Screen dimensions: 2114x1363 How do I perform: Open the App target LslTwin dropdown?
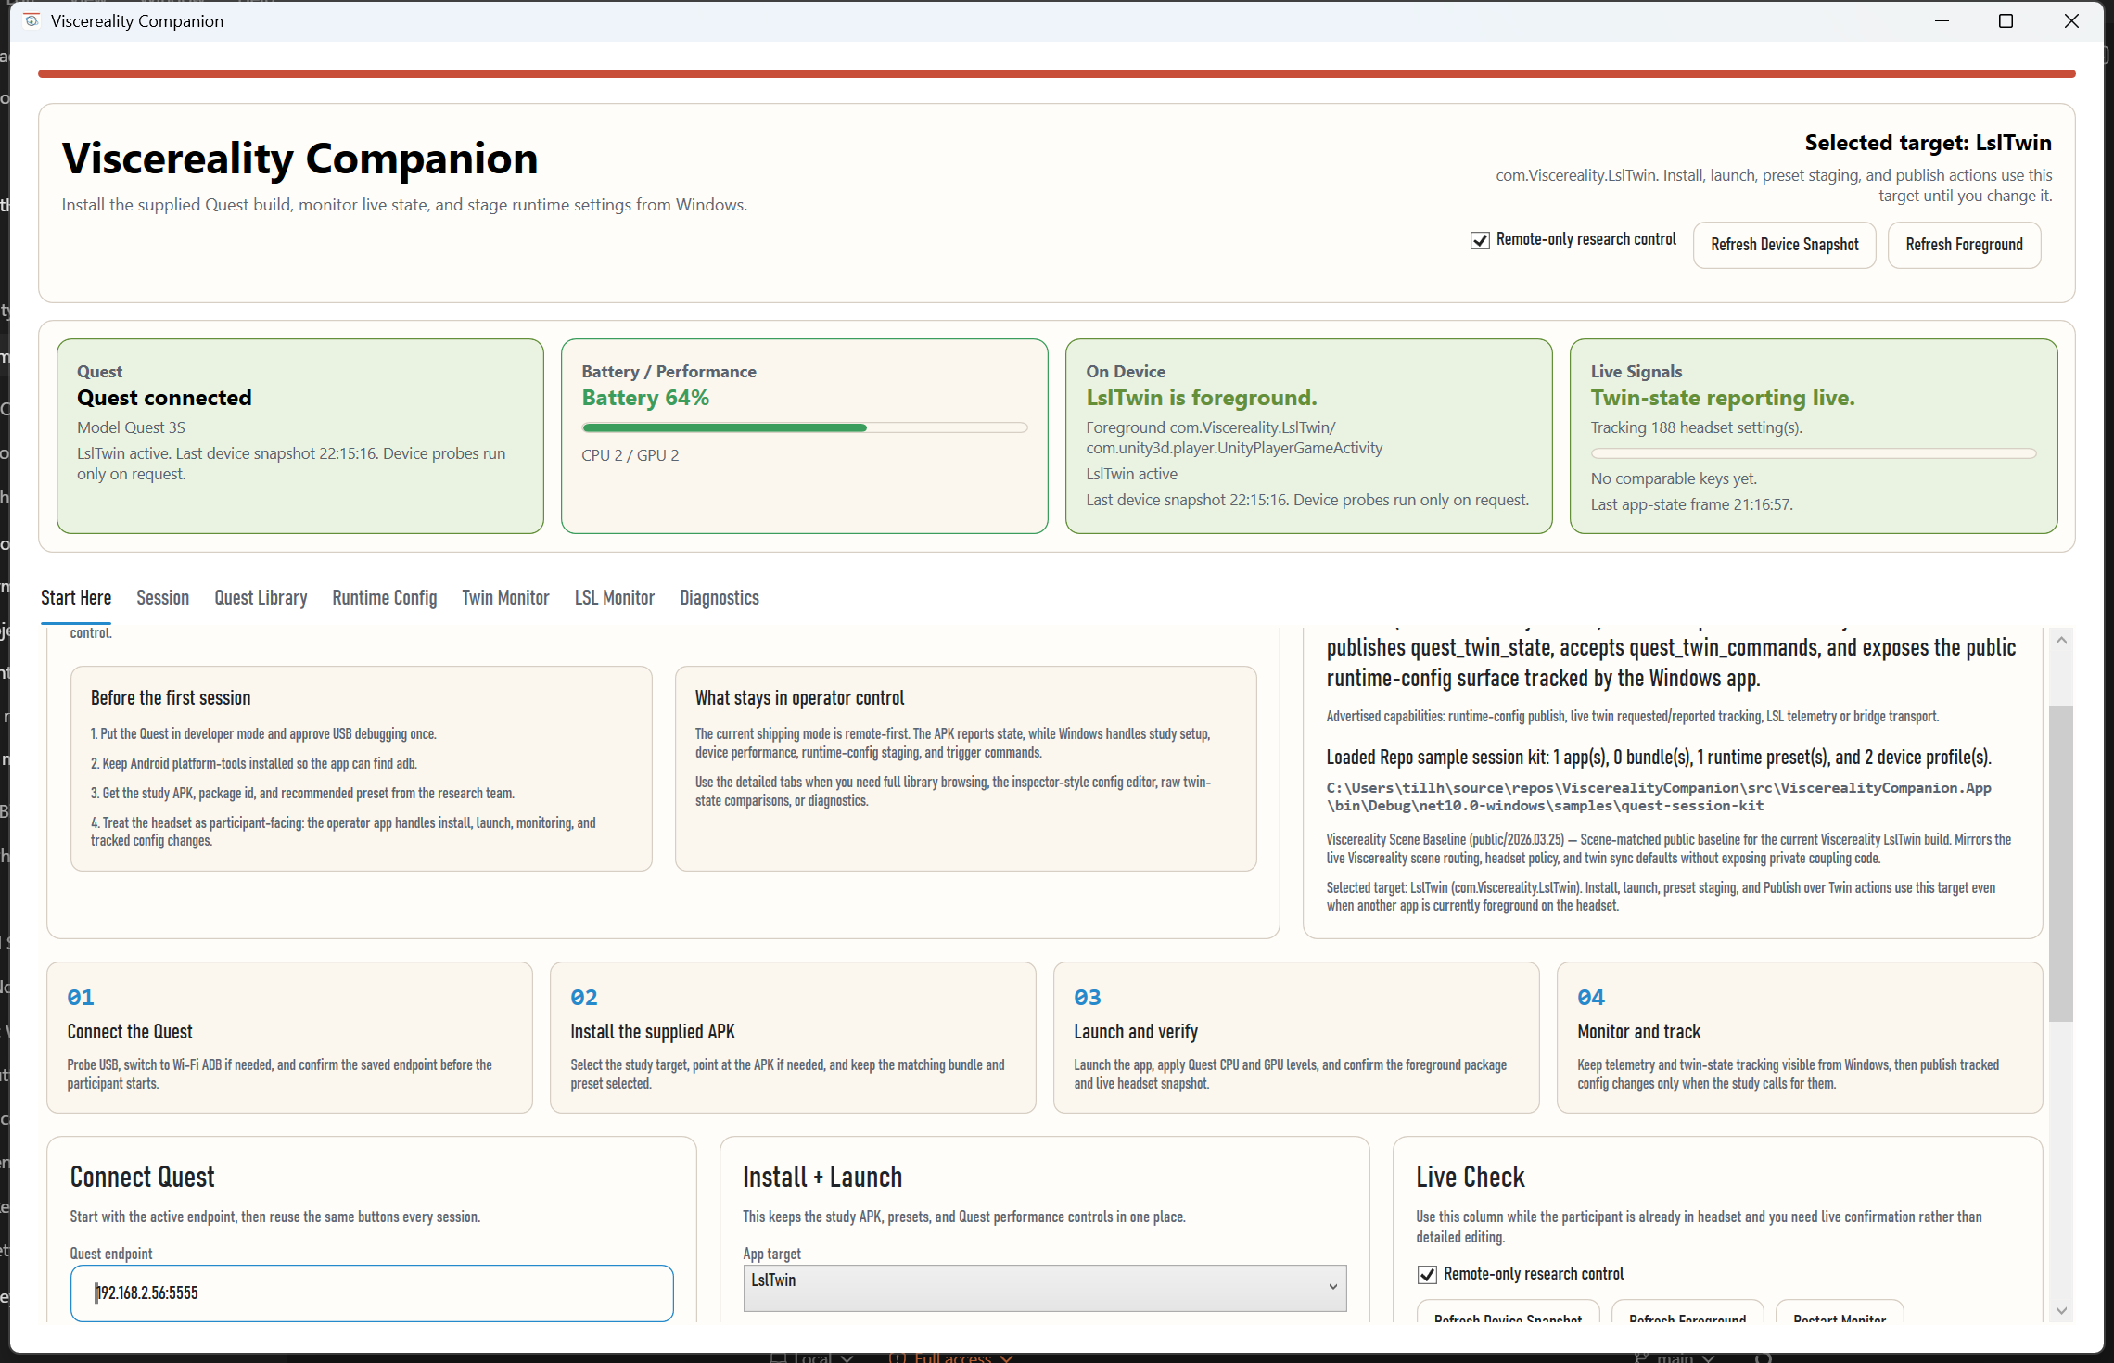click(x=1045, y=1288)
